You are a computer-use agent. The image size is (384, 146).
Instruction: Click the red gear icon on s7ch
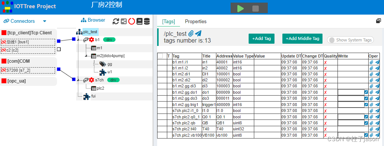tap(91, 80)
